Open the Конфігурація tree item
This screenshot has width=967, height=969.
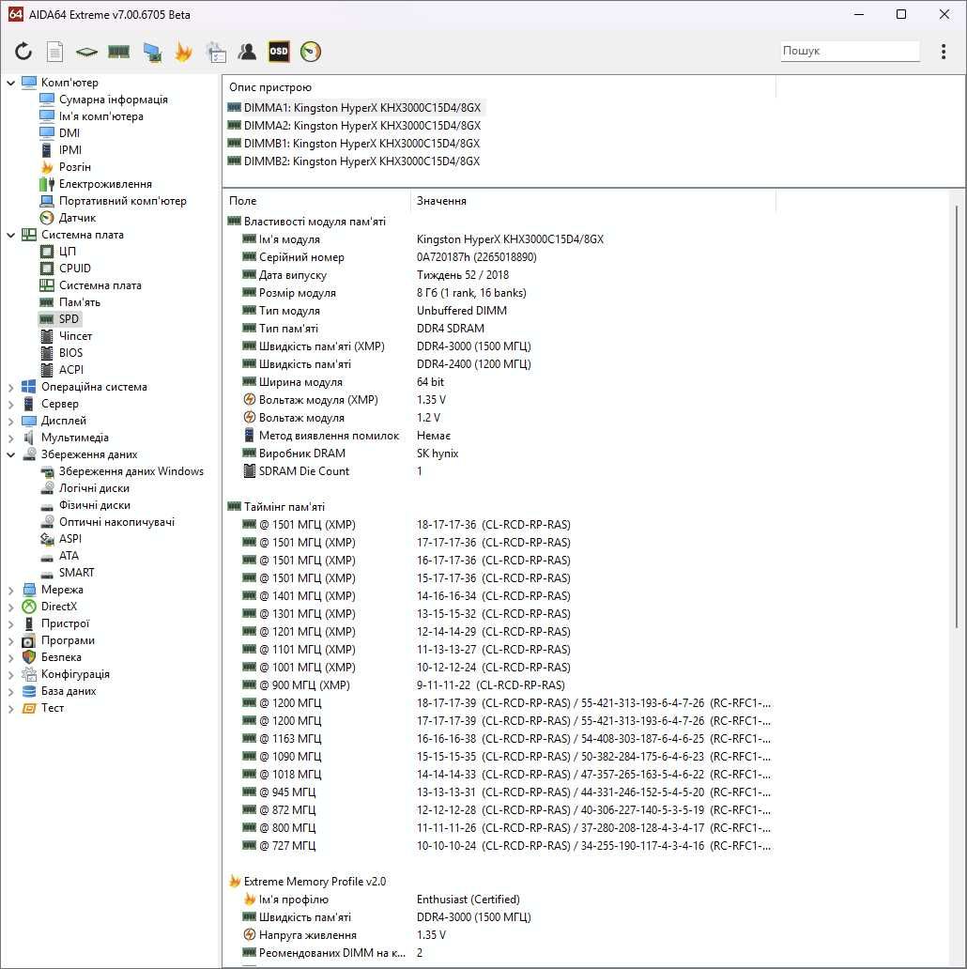tap(75, 674)
